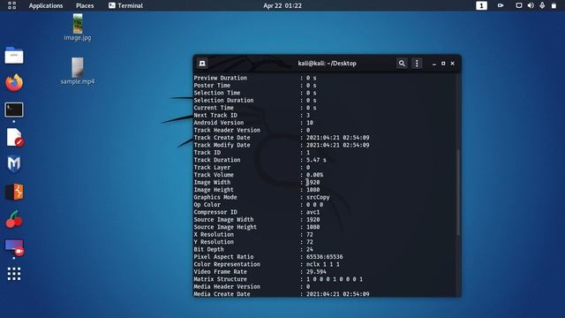Screen dimensions: 565x318
Task: Click the Next Track ID label
Action: (215, 116)
